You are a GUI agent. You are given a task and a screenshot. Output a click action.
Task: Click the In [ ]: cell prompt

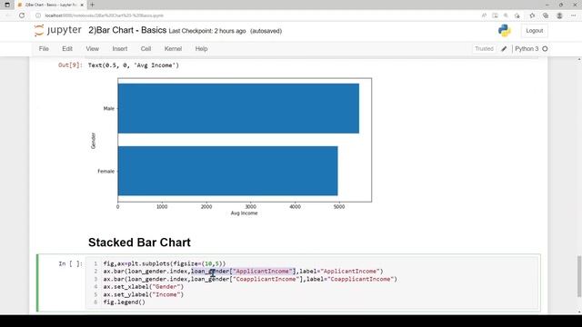(71, 263)
